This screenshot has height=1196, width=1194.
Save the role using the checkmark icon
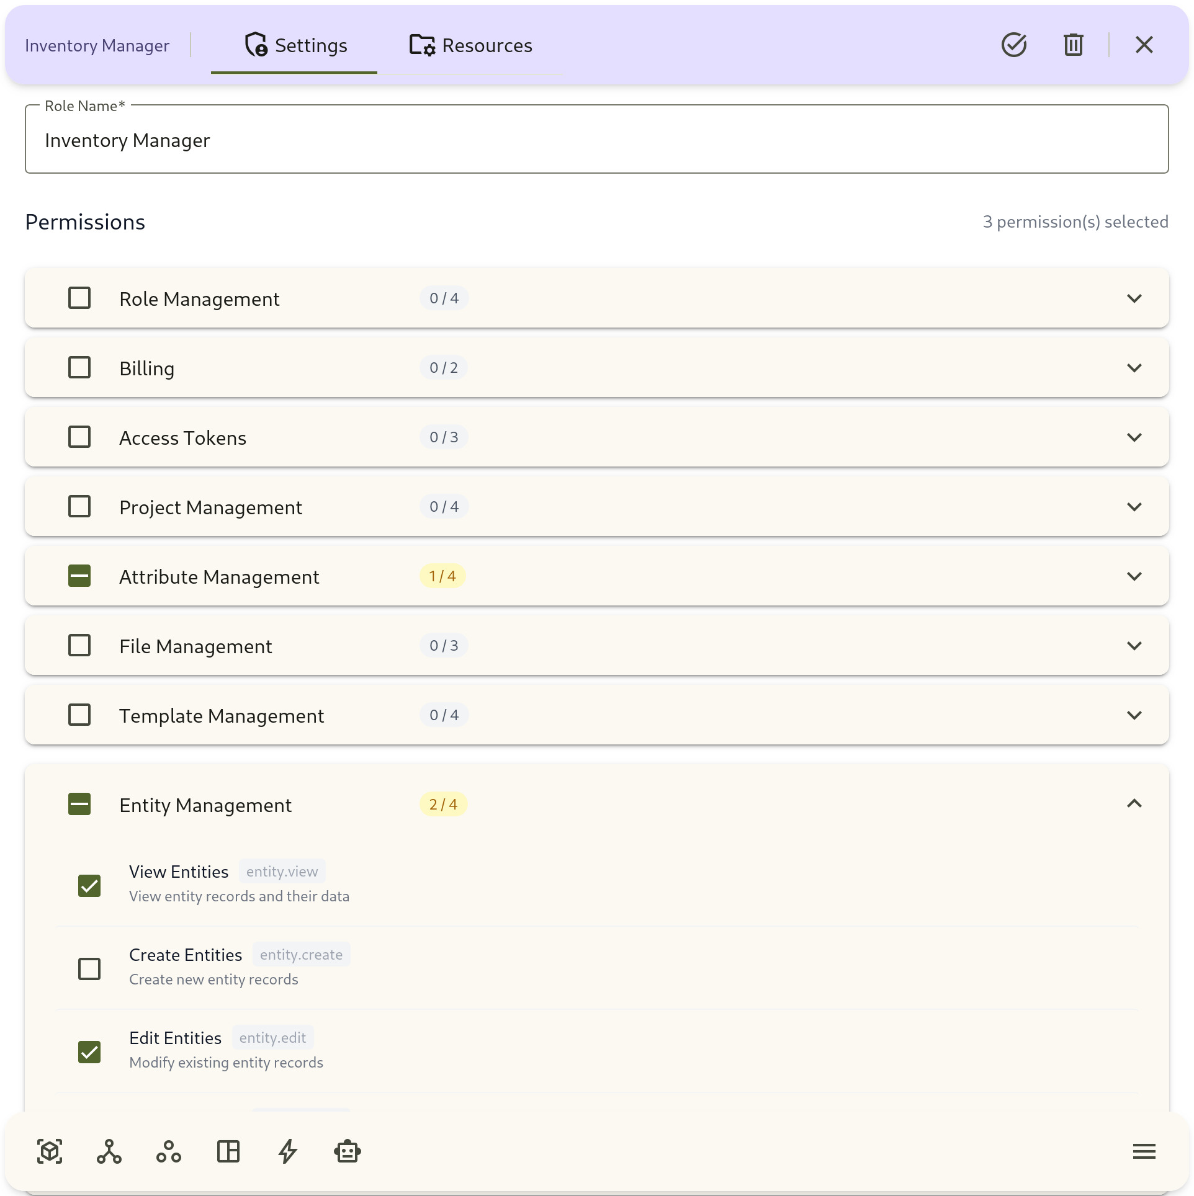pyautogui.click(x=1014, y=44)
